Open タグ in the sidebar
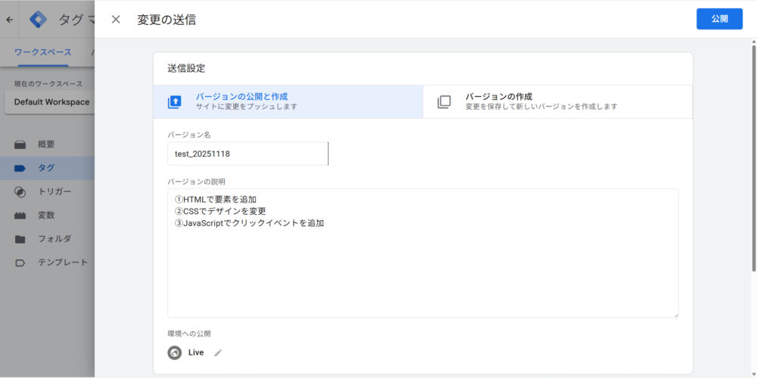 pyautogui.click(x=46, y=168)
